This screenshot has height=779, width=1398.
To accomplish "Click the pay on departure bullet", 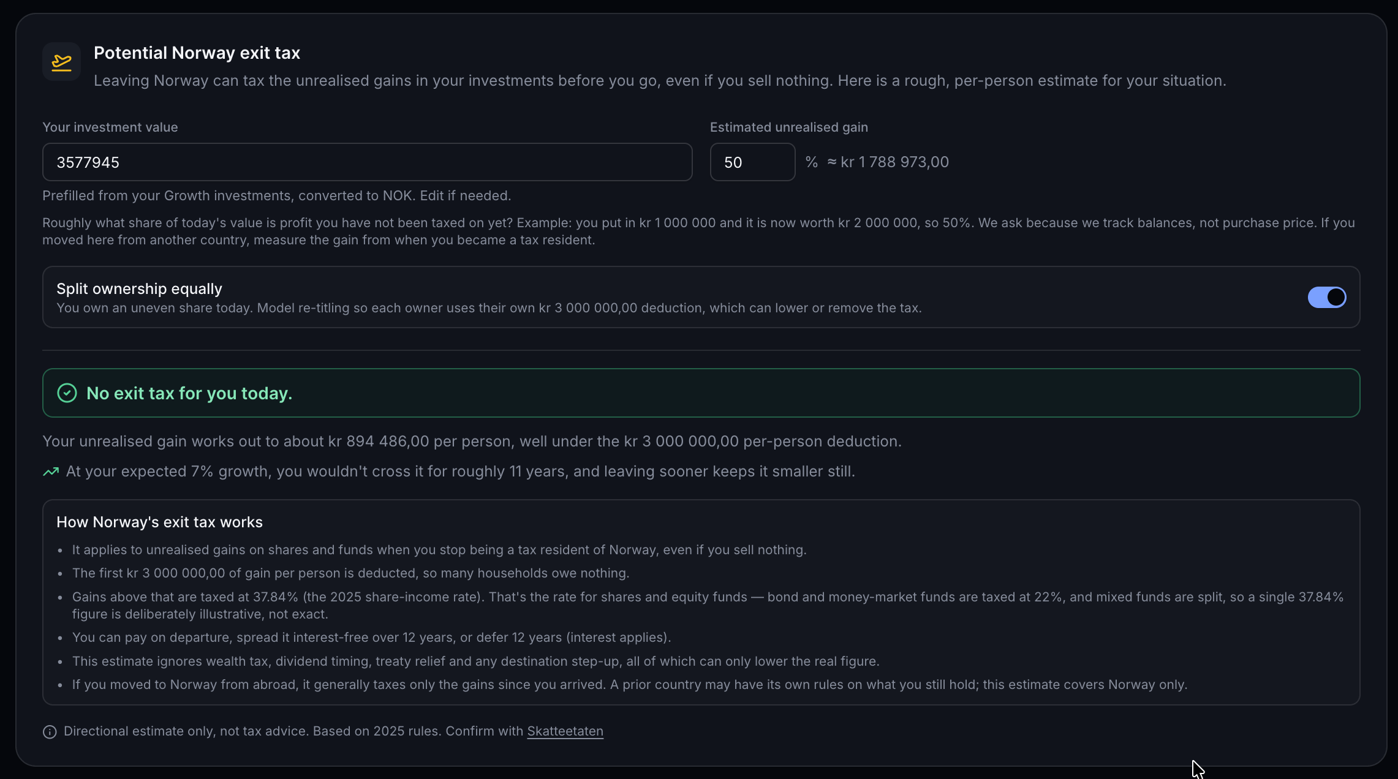I will 371,638.
